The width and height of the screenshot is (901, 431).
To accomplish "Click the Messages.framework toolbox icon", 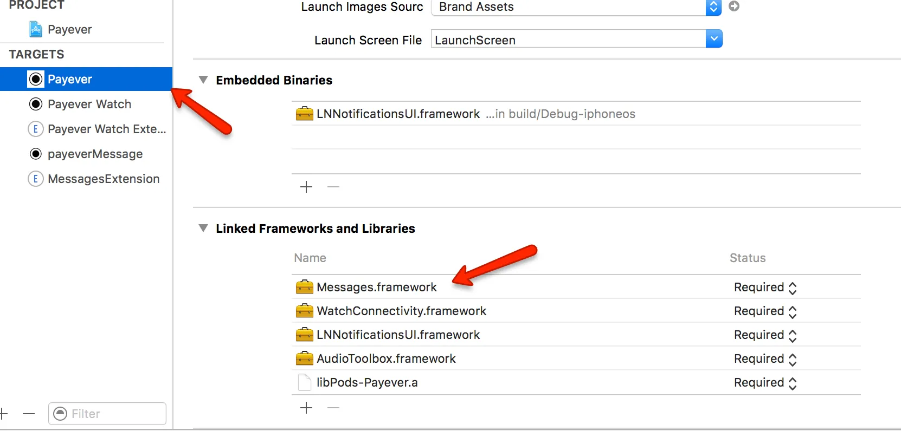I will (305, 287).
